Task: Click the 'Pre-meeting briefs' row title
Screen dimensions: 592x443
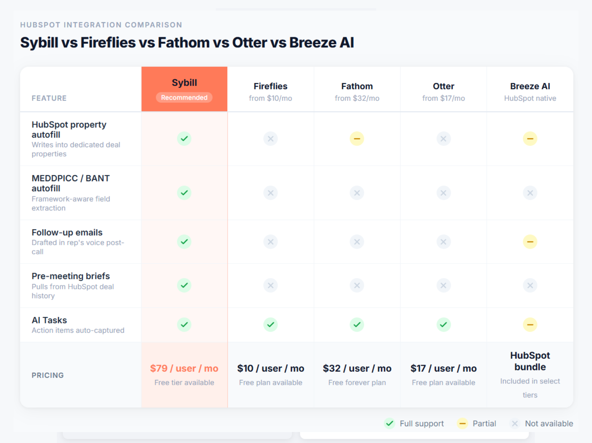Action: (71, 276)
